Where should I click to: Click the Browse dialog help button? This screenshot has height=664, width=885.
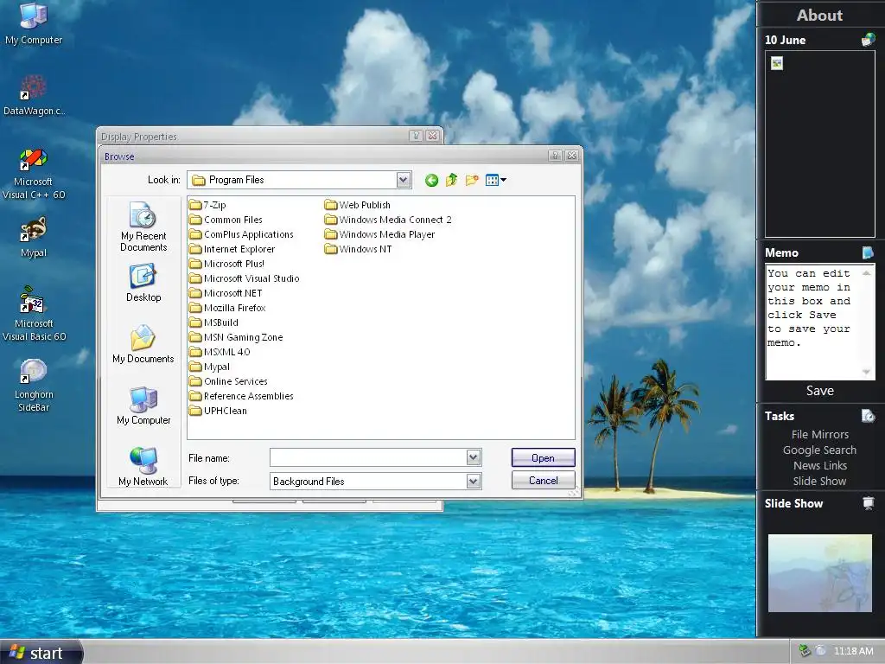click(555, 156)
